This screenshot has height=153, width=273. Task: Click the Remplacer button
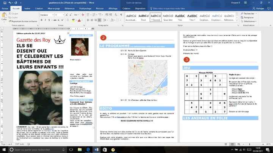click(249, 17)
